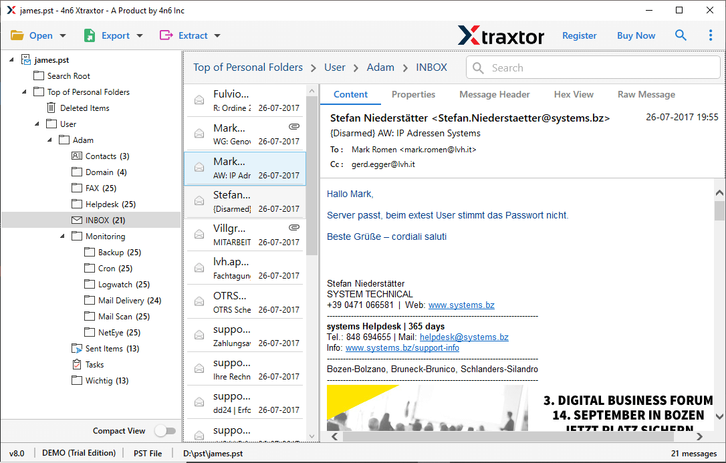Click the INBOX envelope icon in tree
726x463 pixels.
tap(77, 220)
